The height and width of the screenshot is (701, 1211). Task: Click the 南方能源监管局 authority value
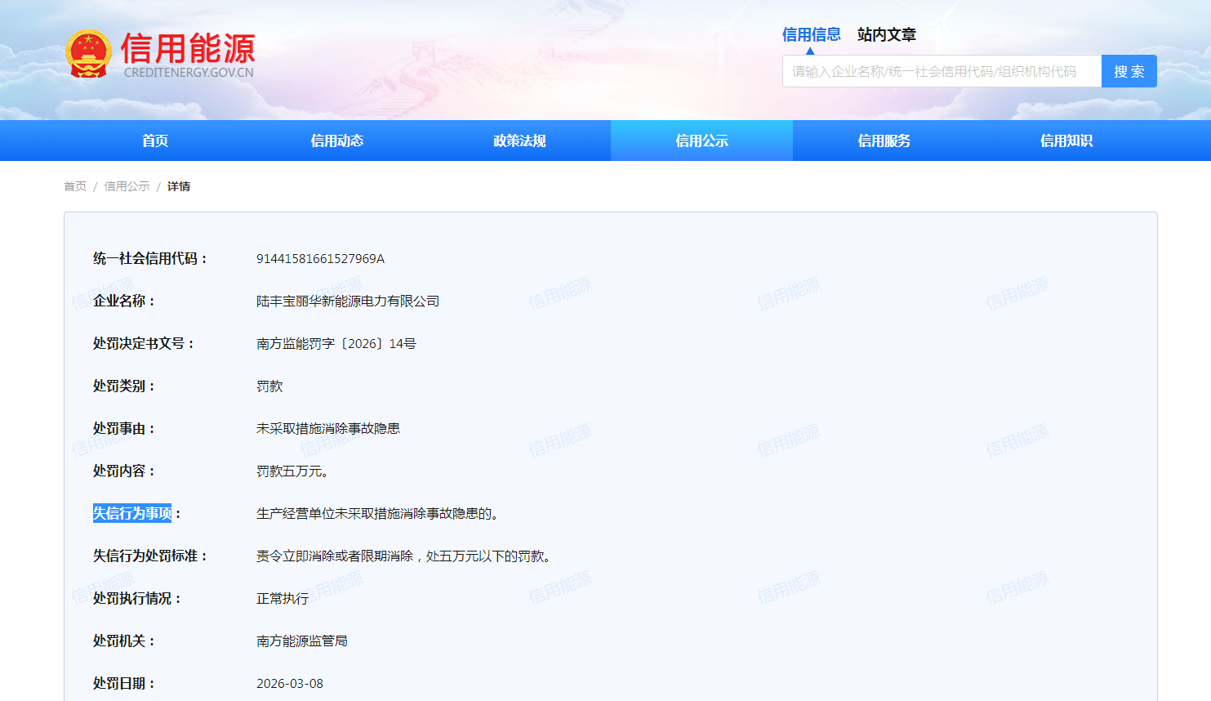(x=301, y=641)
